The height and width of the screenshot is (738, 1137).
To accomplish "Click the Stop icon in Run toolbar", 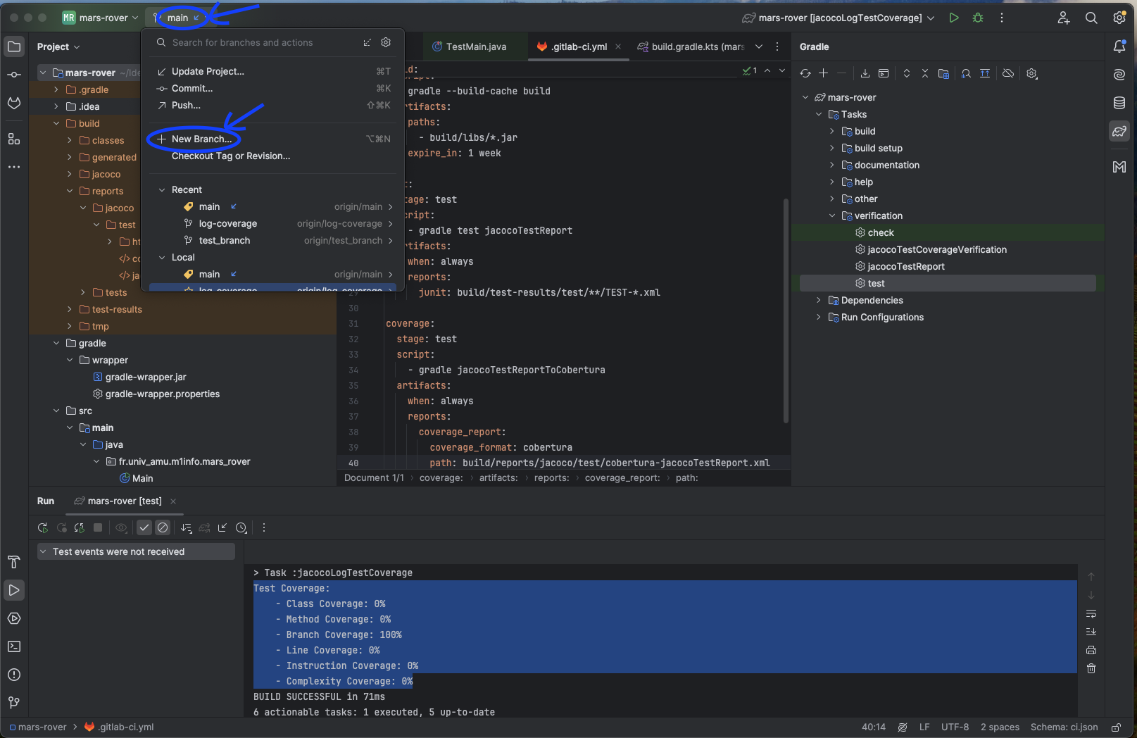I will (x=98, y=527).
